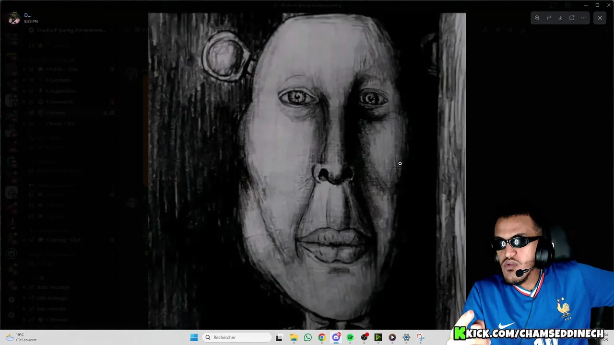Open the Windows Start menu

click(x=194, y=337)
